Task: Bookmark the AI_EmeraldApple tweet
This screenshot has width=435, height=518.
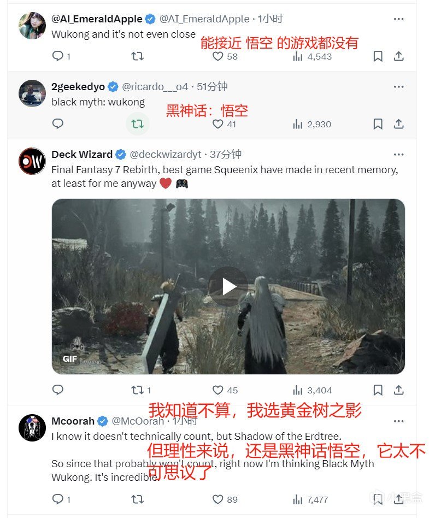Action: pyautogui.click(x=378, y=56)
